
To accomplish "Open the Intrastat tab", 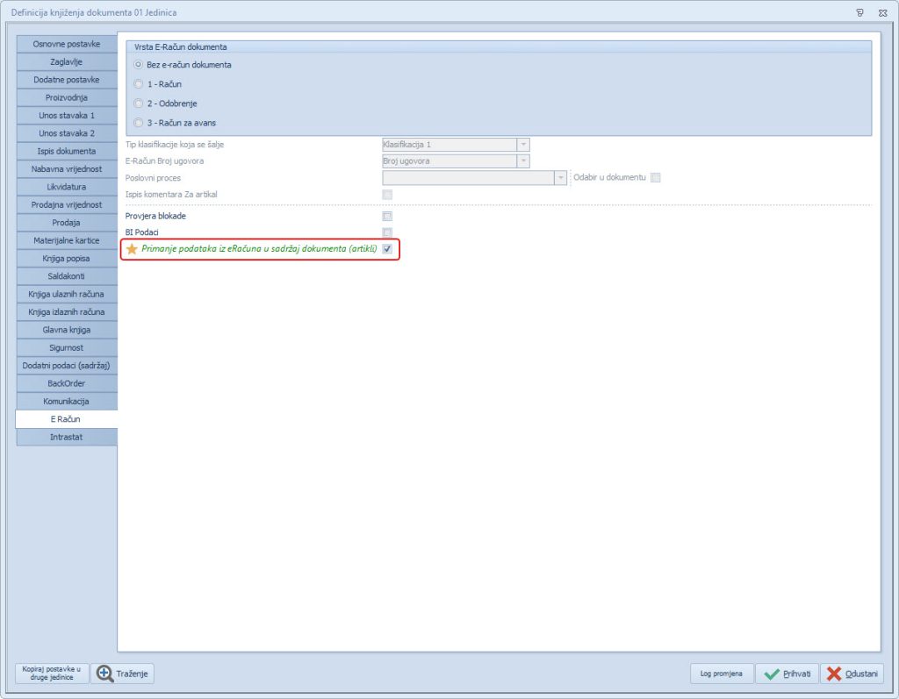I will point(67,437).
